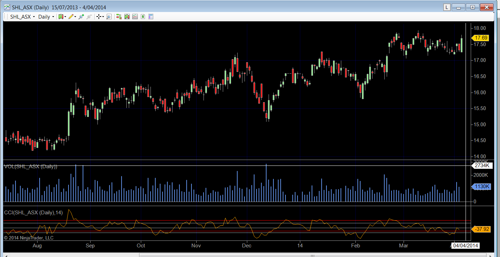Open the chart properties icon
The image size is (500, 257).
(151, 17)
